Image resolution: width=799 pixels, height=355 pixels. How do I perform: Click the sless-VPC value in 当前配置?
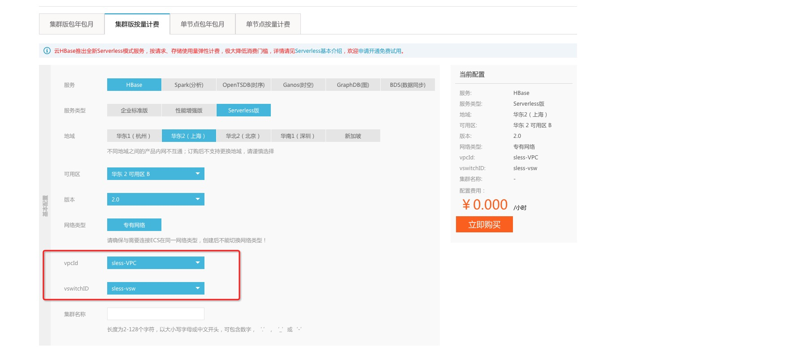click(x=525, y=158)
